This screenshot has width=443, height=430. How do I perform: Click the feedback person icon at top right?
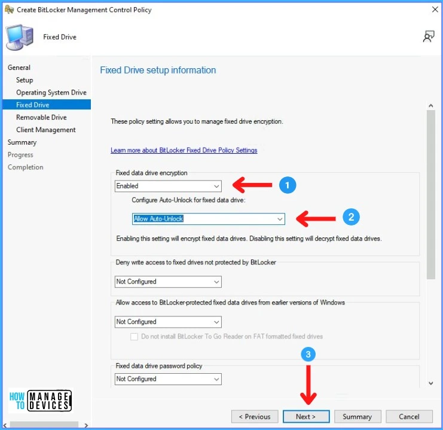tap(429, 36)
